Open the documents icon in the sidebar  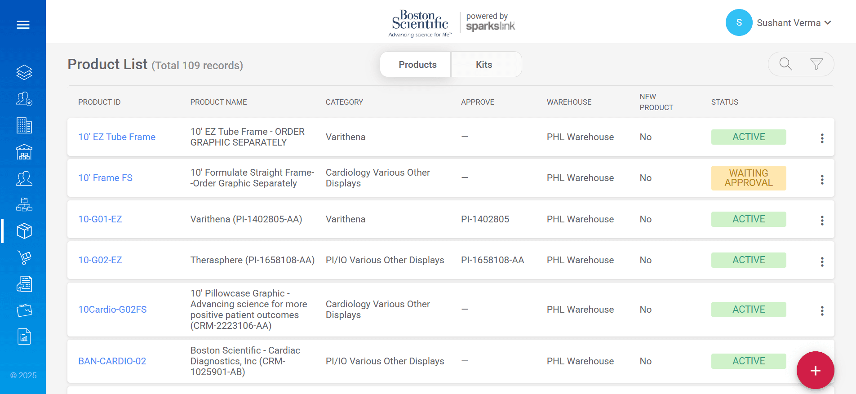24,284
